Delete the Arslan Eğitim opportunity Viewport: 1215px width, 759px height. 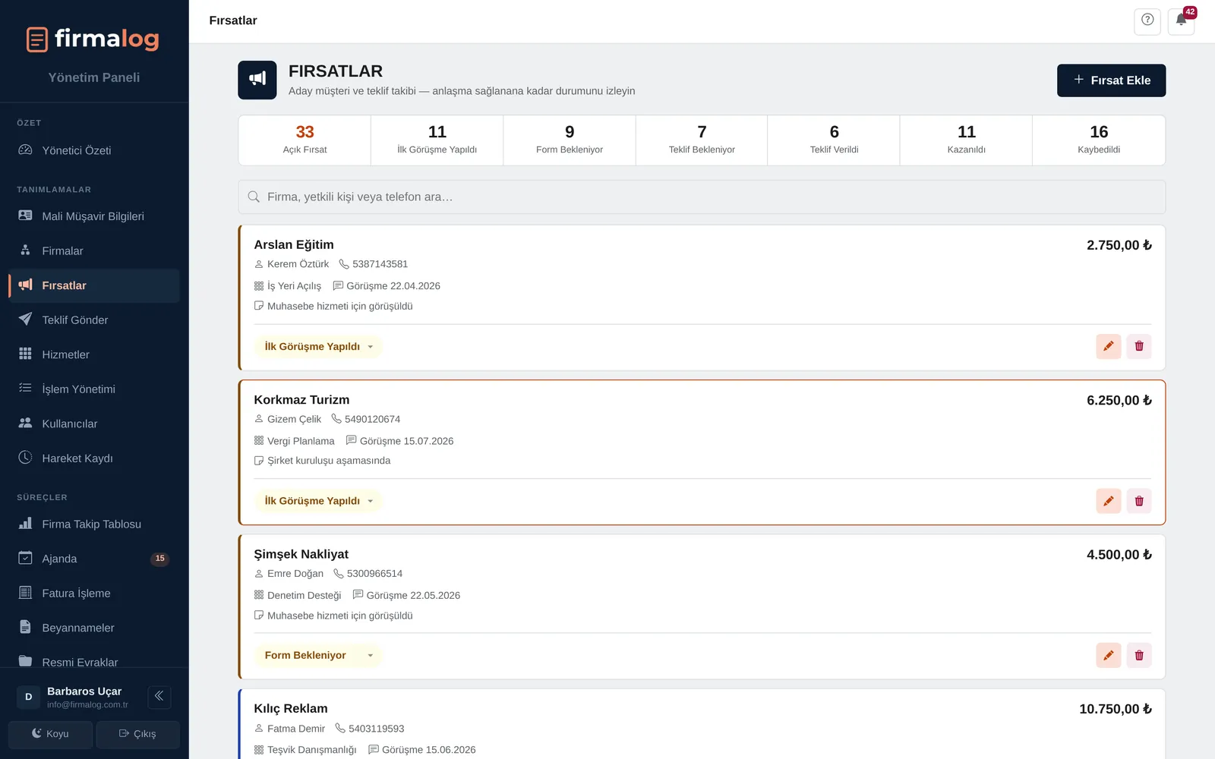coord(1139,346)
